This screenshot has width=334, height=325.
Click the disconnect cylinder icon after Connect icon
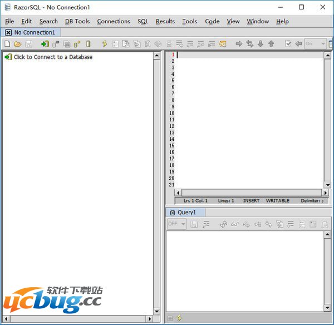click(56, 44)
